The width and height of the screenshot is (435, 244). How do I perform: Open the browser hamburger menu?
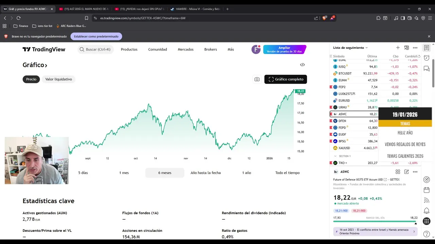click(430, 18)
